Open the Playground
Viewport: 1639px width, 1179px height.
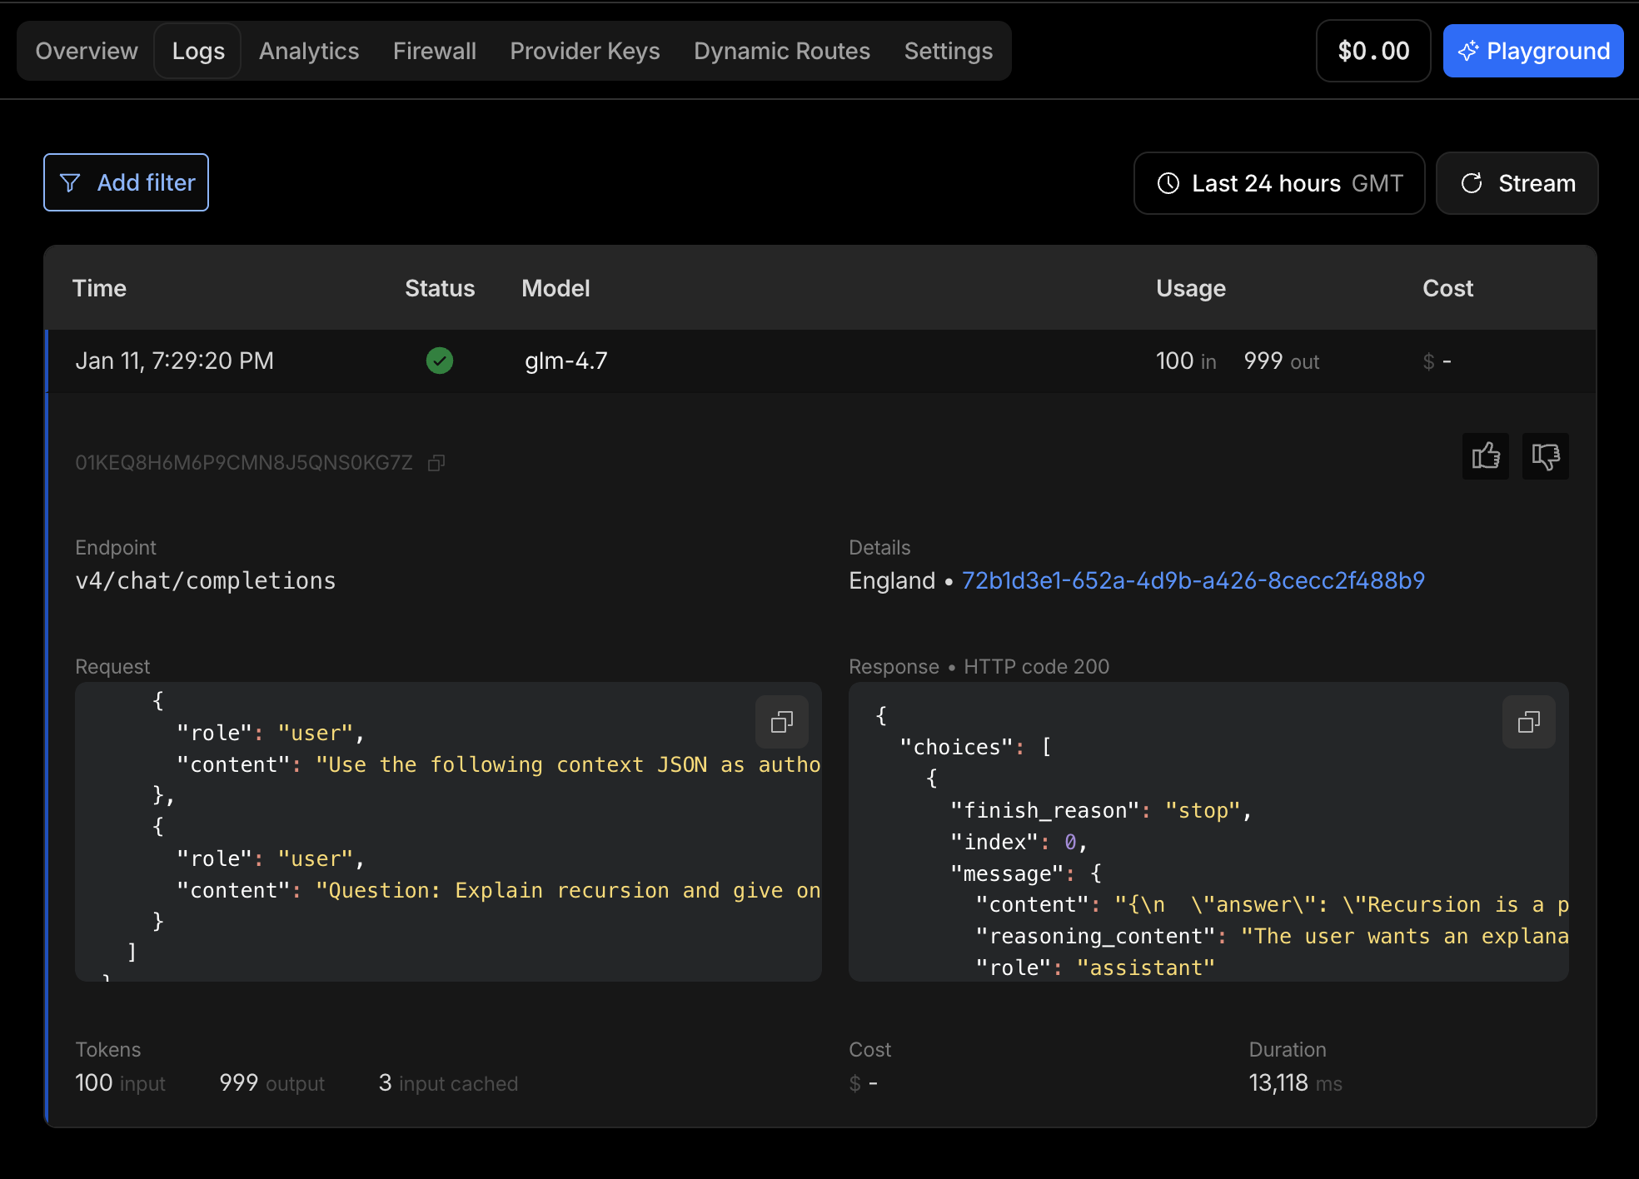(x=1533, y=51)
